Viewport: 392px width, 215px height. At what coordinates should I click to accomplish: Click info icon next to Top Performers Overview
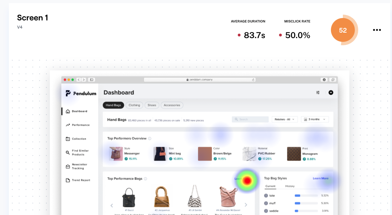pyautogui.click(x=149, y=138)
